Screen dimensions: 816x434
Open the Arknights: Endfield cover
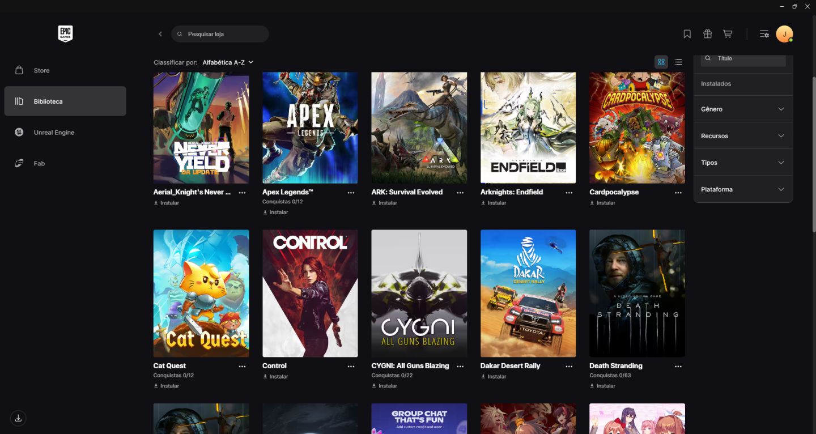point(528,127)
